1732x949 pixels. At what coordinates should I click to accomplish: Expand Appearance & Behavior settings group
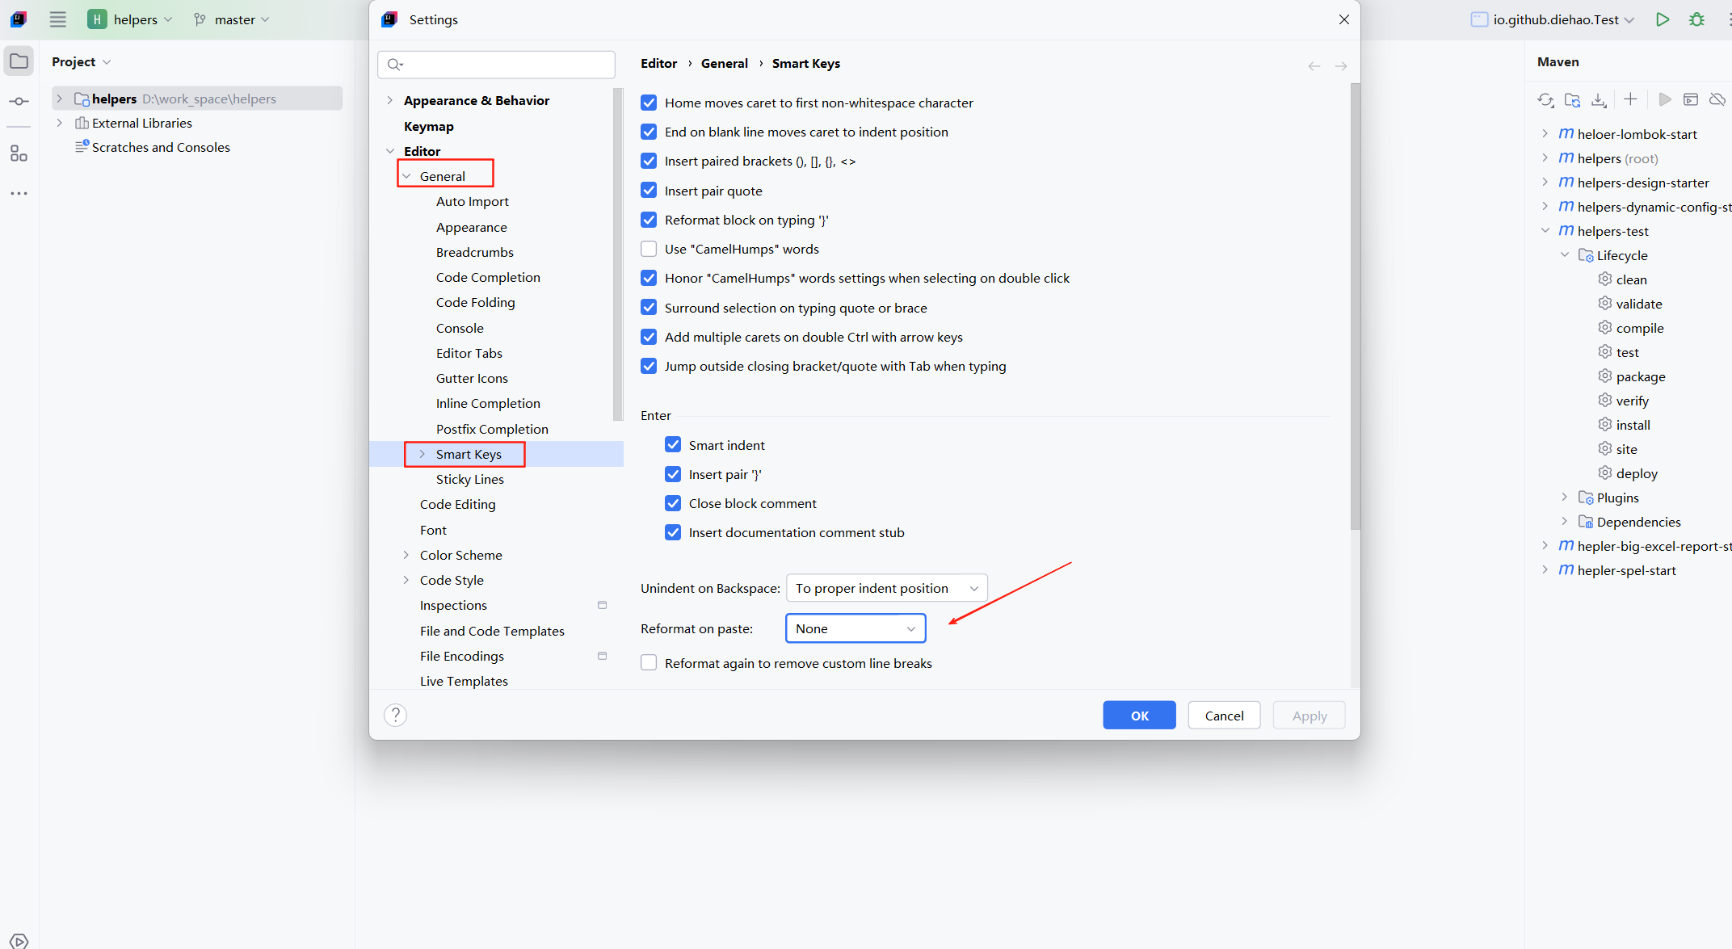(390, 100)
